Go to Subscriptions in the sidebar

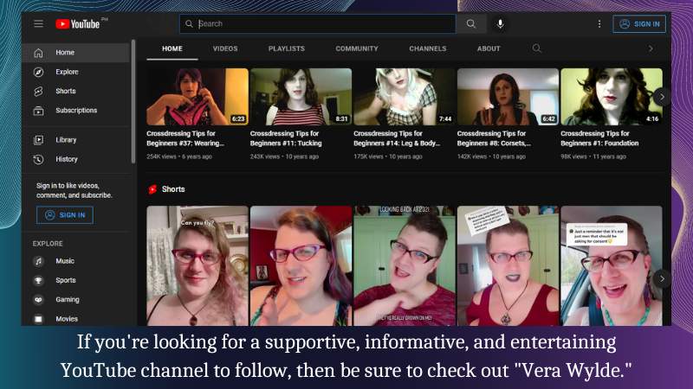click(x=75, y=111)
